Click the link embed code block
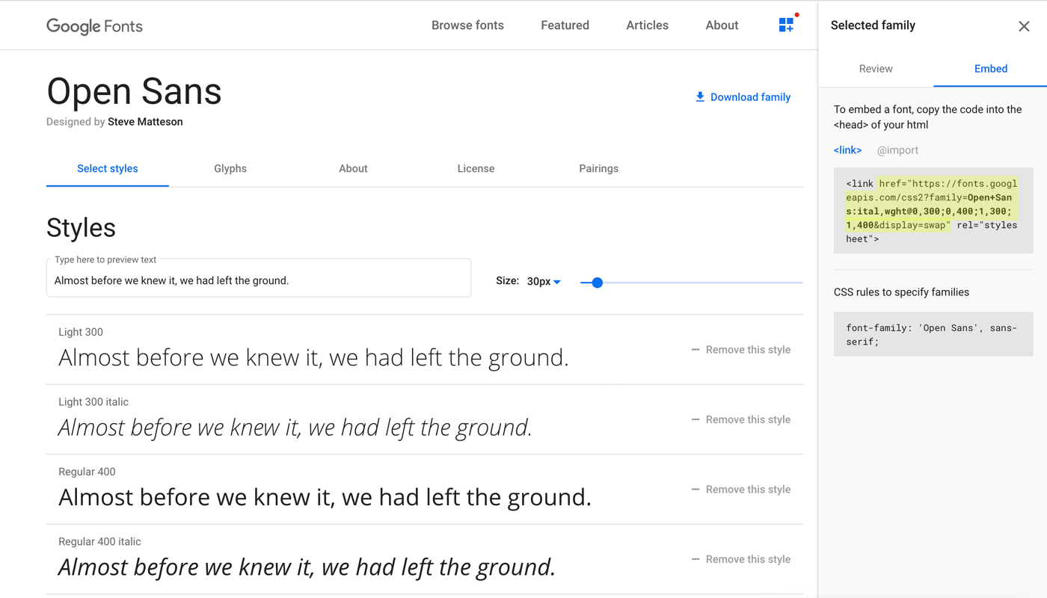This screenshot has height=598, width=1047. [933, 211]
